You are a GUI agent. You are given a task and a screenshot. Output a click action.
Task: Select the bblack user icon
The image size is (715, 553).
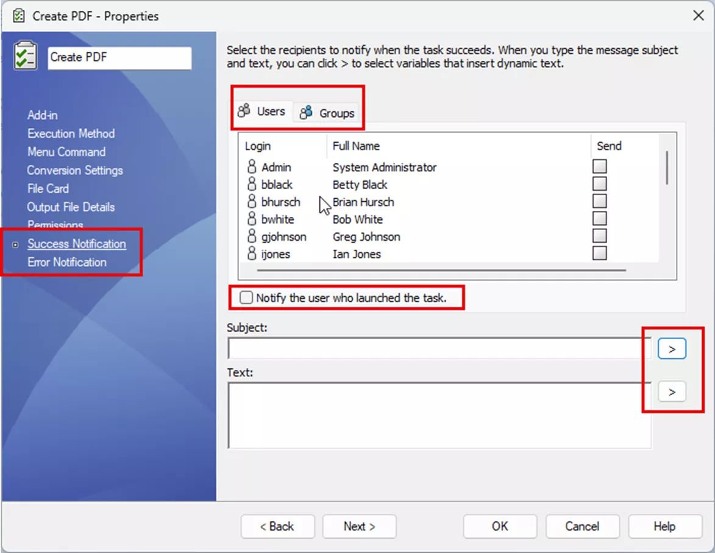(252, 184)
